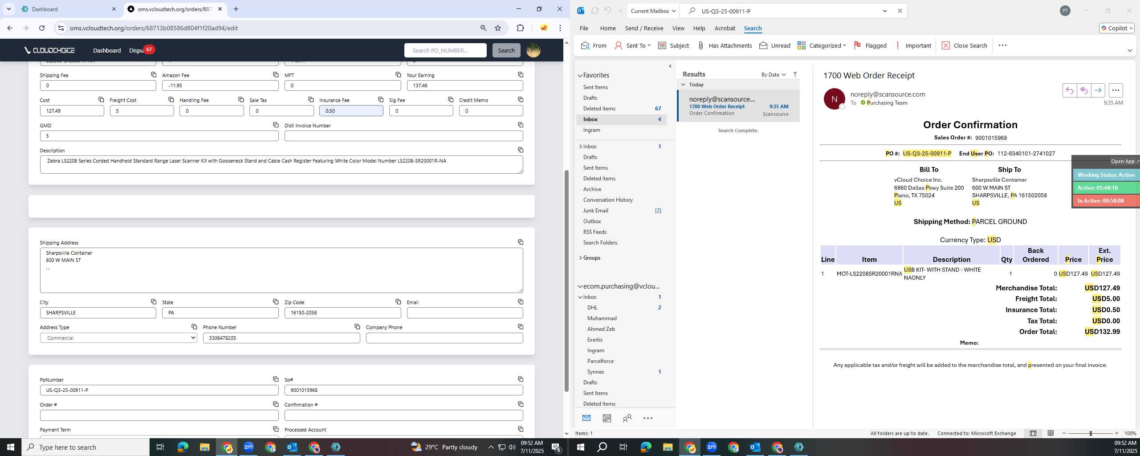Click the Search PO_NUMBER input field
Viewport: 1140px width, 456px height.
tap(445, 50)
